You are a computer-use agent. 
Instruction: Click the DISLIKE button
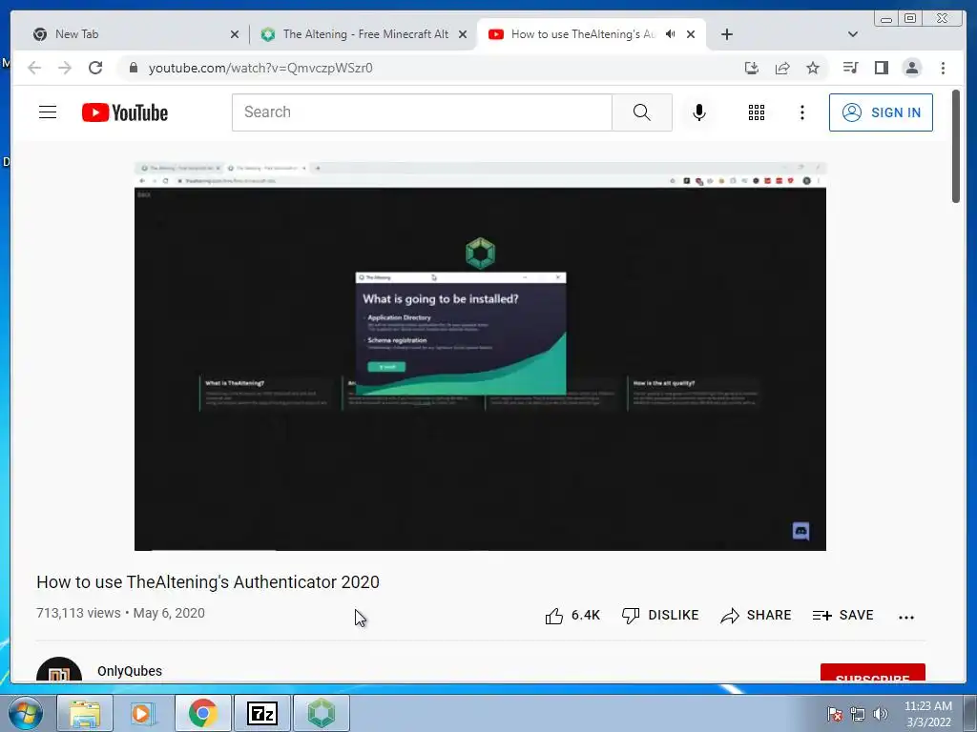pyautogui.click(x=660, y=616)
